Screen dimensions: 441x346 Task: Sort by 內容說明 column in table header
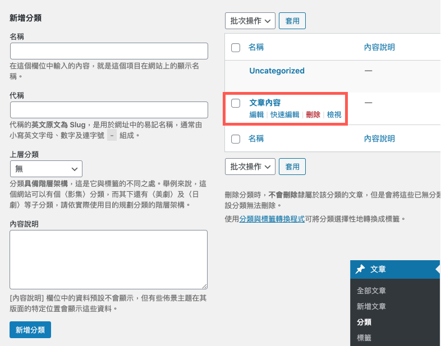379,47
